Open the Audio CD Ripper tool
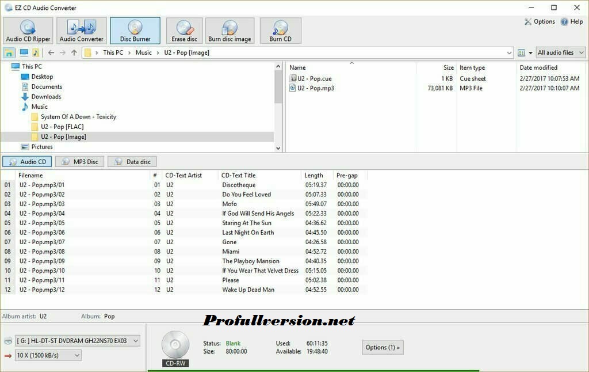Image resolution: width=589 pixels, height=372 pixels. click(x=27, y=30)
